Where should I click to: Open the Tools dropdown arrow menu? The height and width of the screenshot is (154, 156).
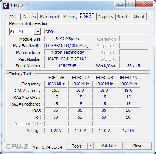(x=91, y=146)
